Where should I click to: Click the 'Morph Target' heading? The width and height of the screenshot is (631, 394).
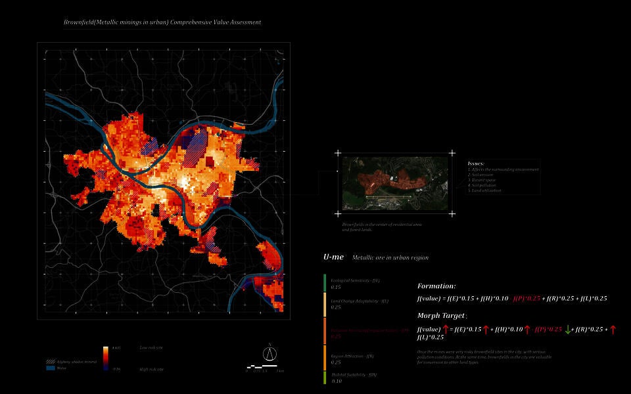point(441,316)
